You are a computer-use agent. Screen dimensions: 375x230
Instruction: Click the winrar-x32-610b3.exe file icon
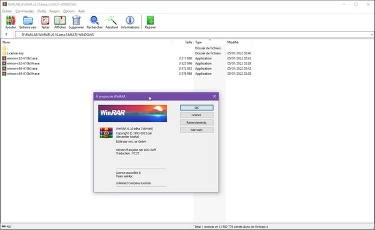[x=4, y=58]
